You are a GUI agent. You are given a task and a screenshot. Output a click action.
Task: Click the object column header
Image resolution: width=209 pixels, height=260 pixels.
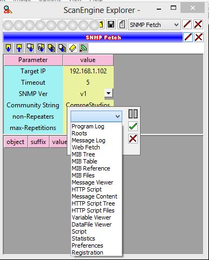pyautogui.click(x=16, y=142)
